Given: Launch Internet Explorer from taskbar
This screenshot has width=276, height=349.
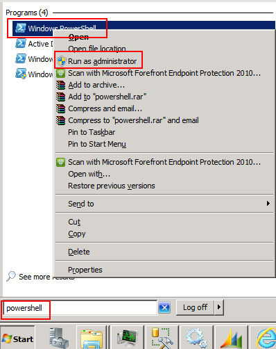Looking at the screenshot, I should click(266, 339).
